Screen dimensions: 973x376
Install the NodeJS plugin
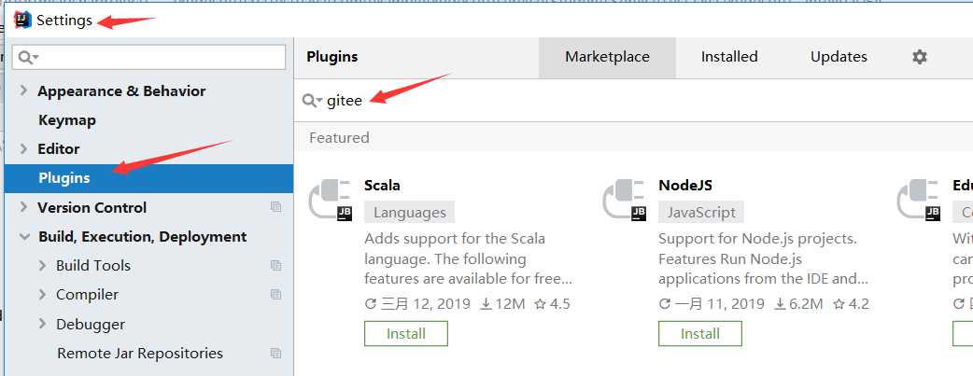click(x=700, y=334)
